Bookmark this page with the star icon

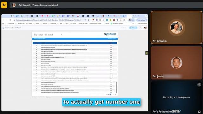88,20
